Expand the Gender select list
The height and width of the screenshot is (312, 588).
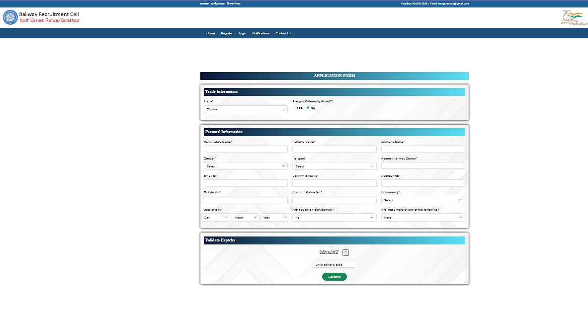246,166
